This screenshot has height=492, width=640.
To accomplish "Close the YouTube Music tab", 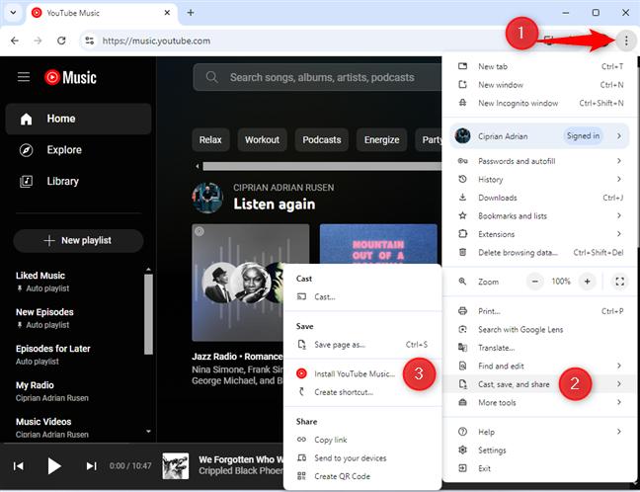I will [x=167, y=13].
